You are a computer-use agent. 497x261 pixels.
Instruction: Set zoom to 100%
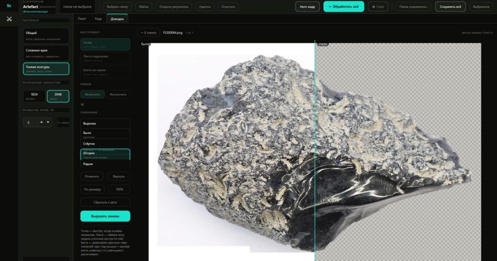(x=119, y=189)
